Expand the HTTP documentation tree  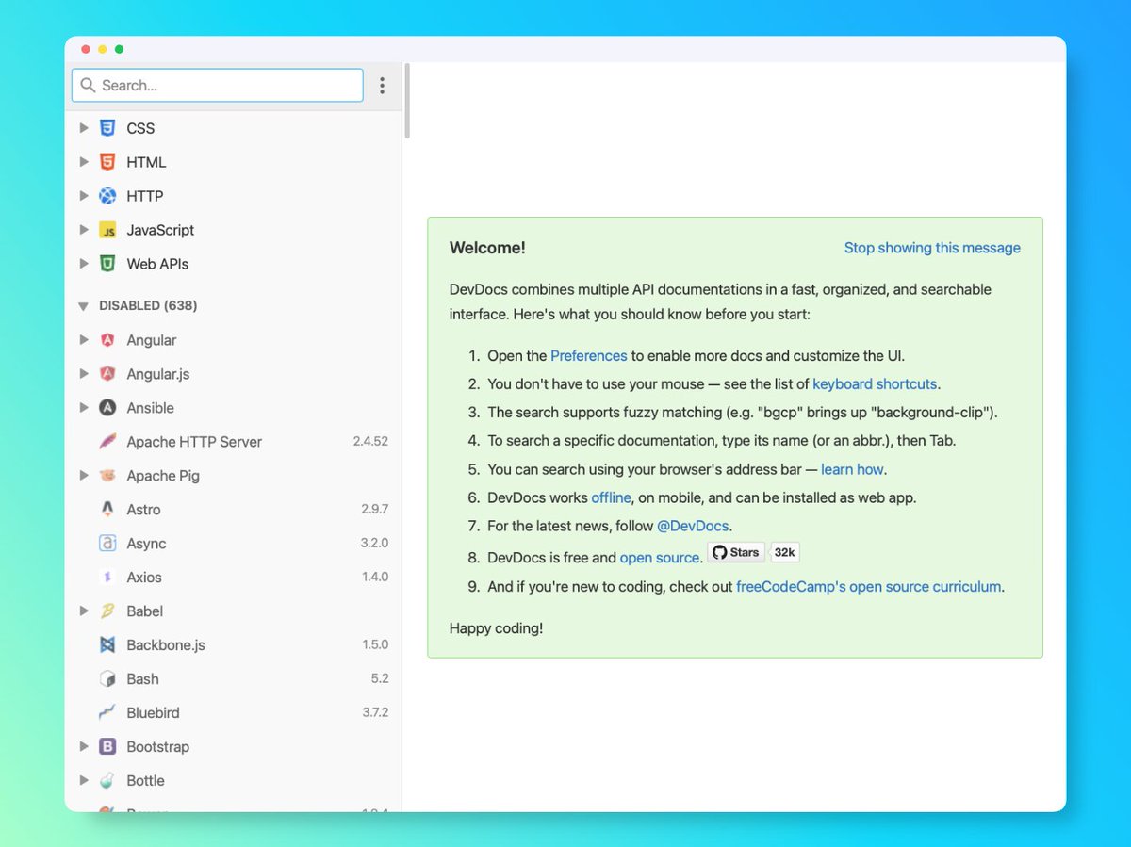tap(84, 196)
